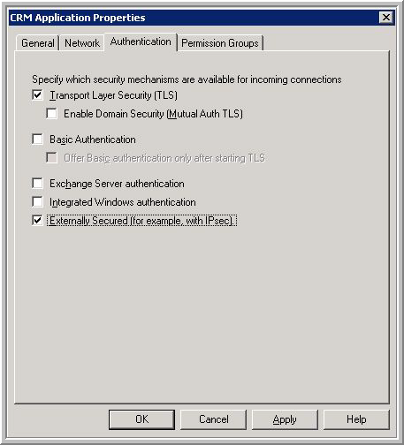Viewport: 404px width, 445px height.
Task: Switch to the General tab
Action: tap(37, 43)
